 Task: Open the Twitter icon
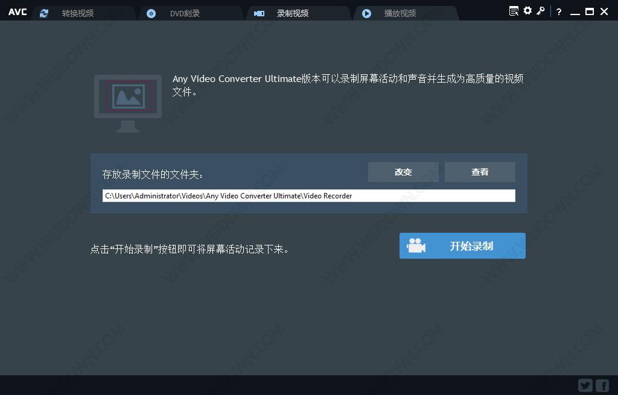tap(585, 385)
